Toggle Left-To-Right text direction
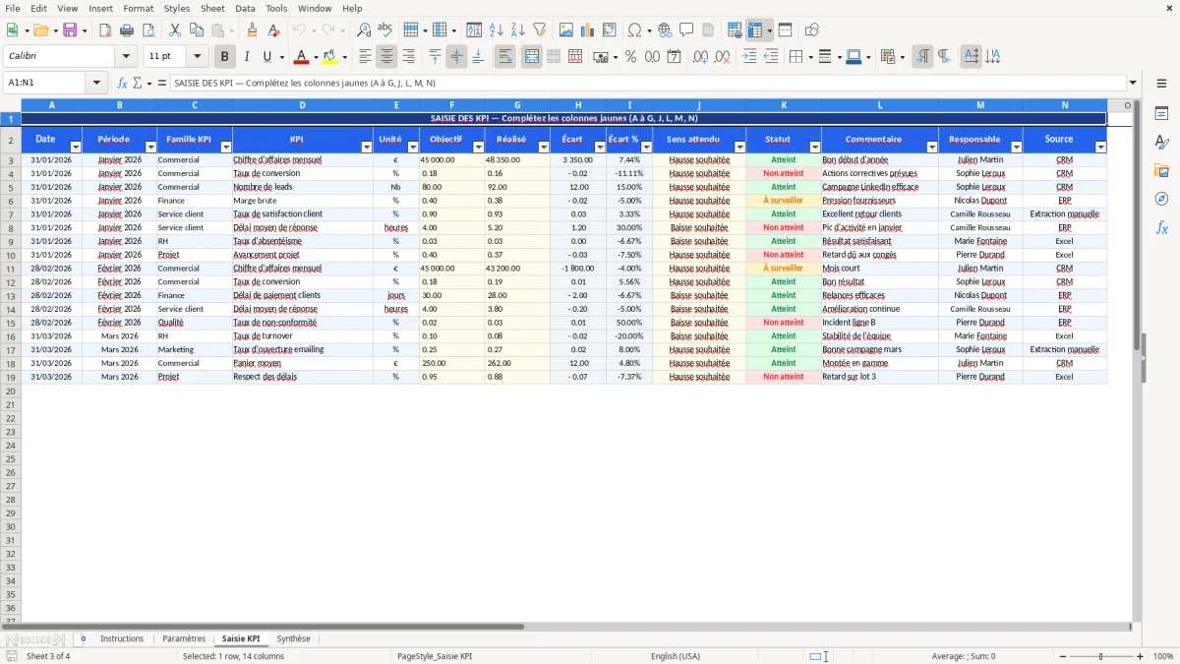 (x=922, y=57)
